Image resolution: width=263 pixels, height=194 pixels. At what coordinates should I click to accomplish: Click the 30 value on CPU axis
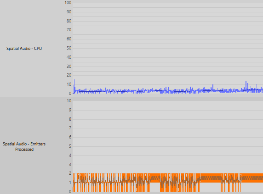point(69,67)
